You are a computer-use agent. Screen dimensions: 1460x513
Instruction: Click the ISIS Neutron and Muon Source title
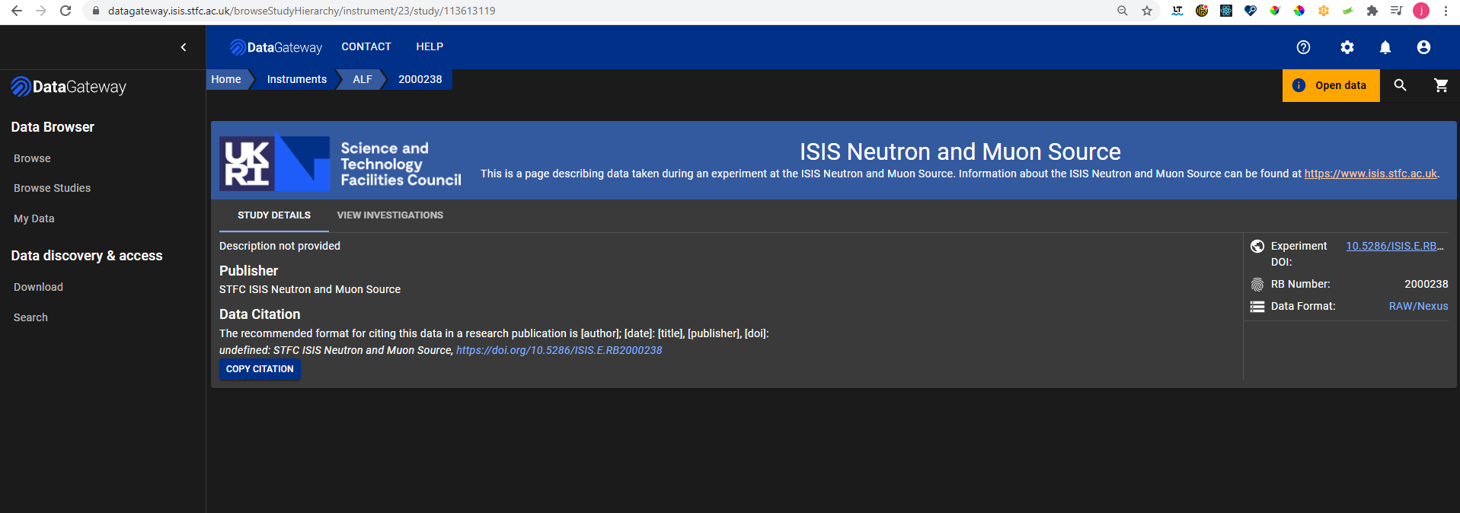pyautogui.click(x=960, y=151)
